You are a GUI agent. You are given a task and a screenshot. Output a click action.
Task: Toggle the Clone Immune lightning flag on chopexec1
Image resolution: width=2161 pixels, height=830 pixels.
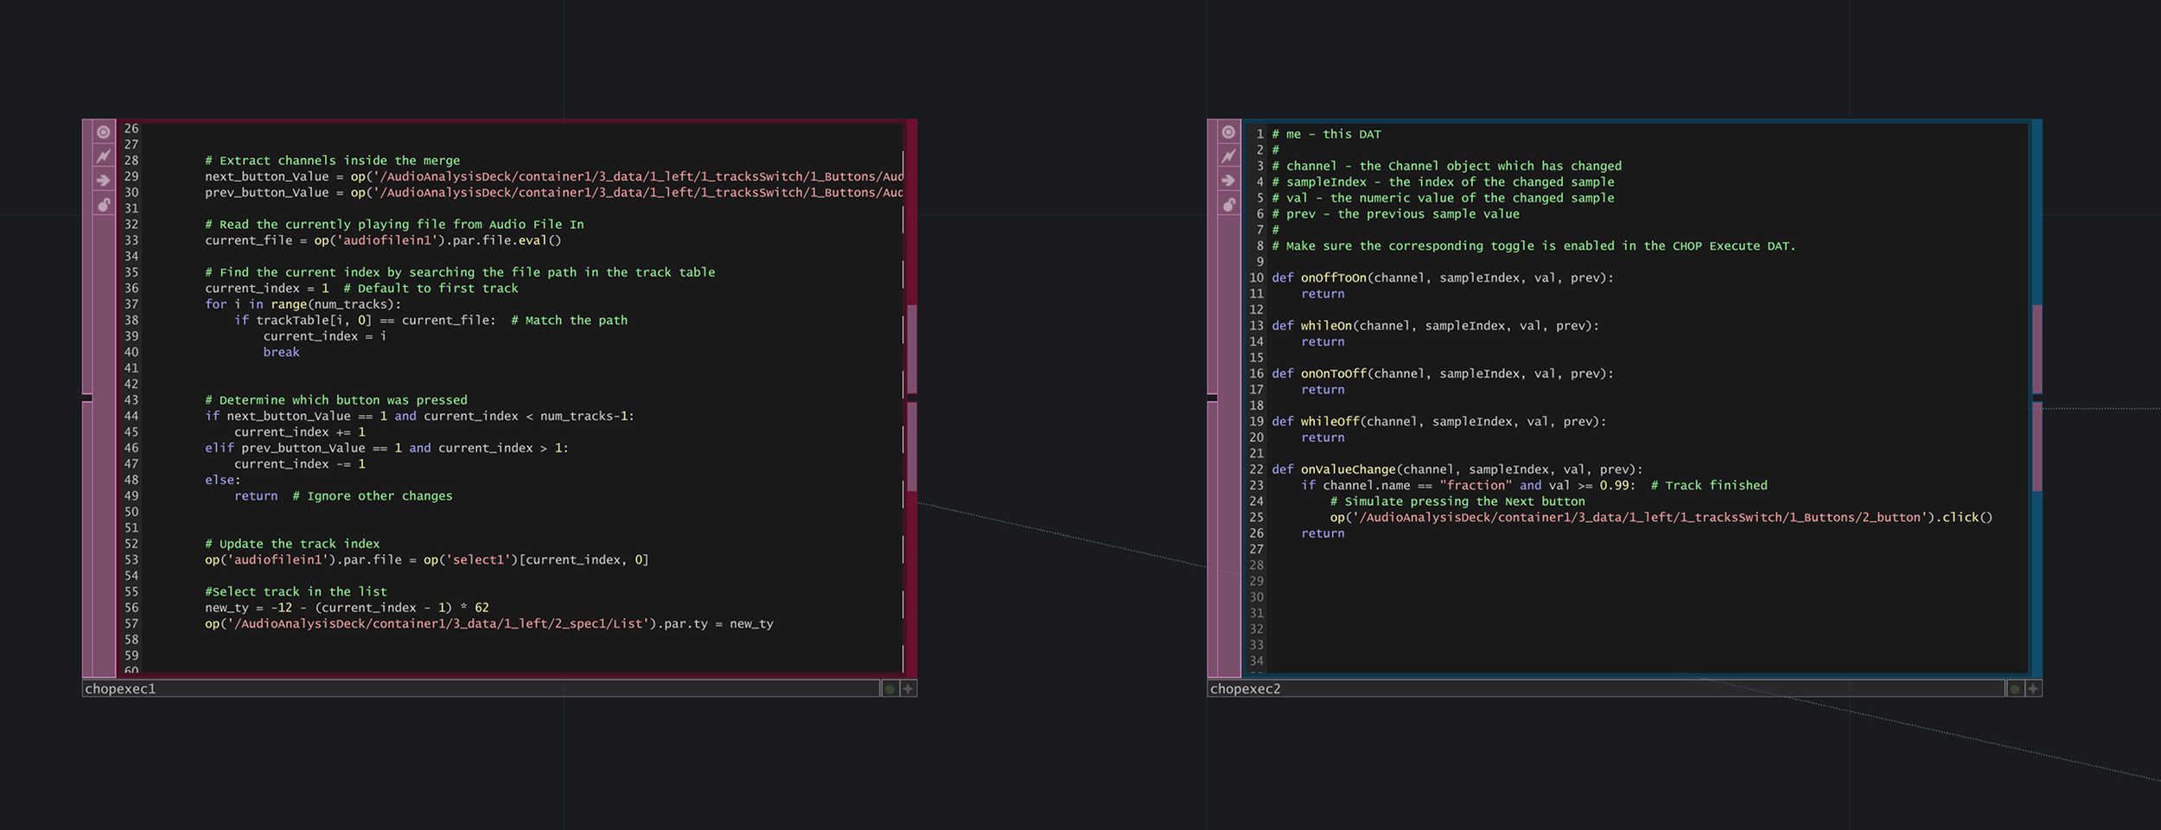tap(104, 156)
